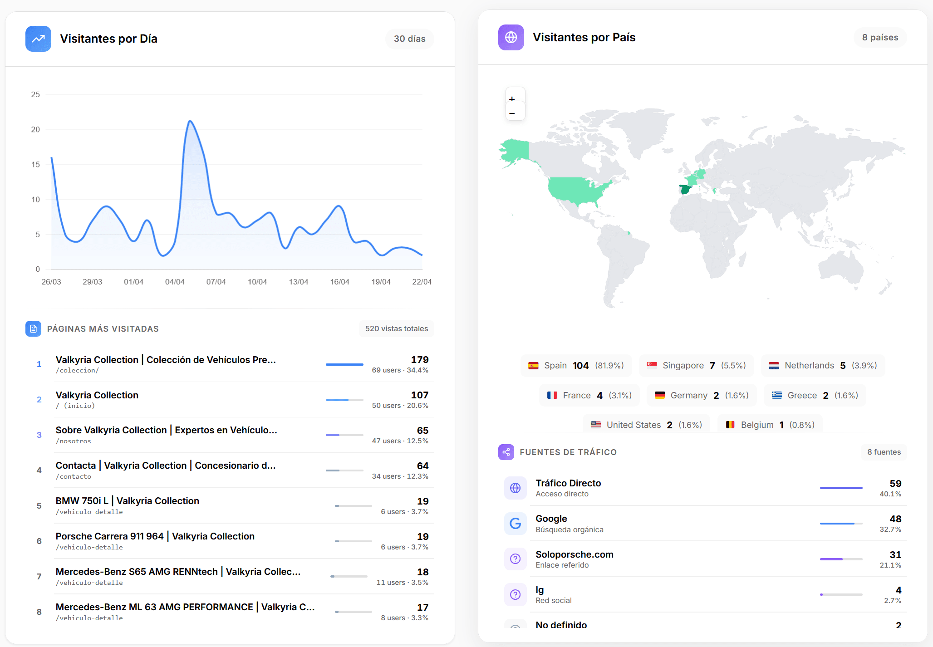Click the progress bar for Google source
Viewport: 933px width, 647px height.
[841, 524]
